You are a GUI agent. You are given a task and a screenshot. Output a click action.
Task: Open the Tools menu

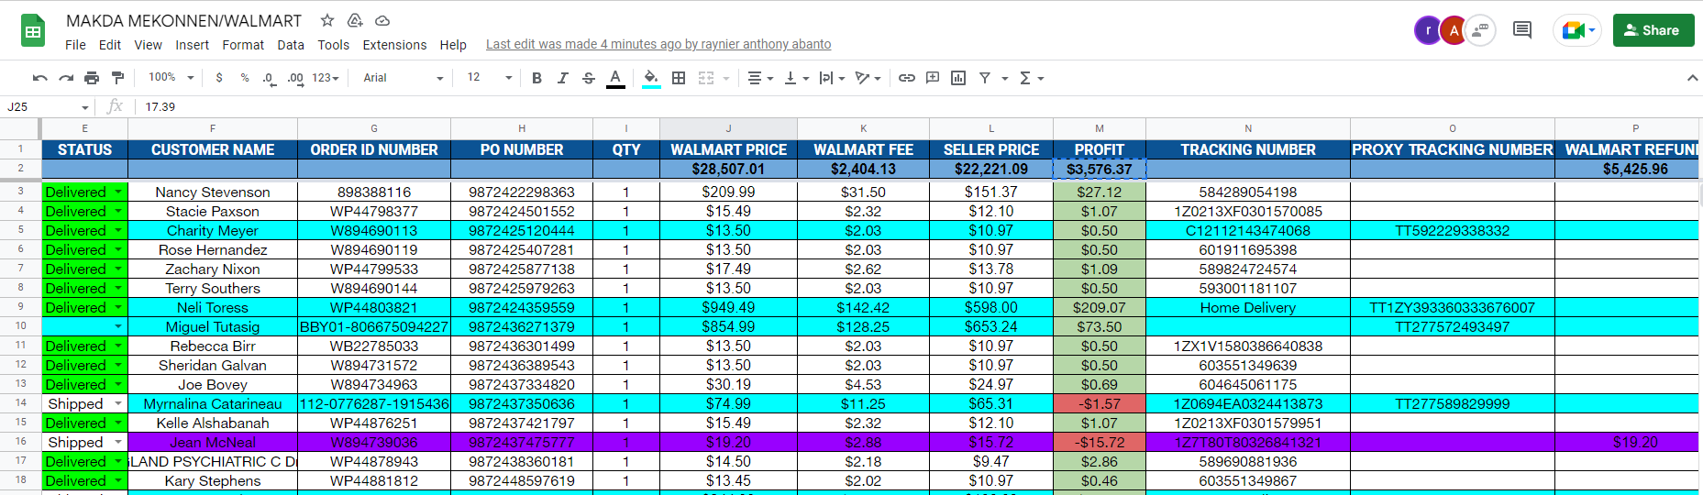pos(334,45)
